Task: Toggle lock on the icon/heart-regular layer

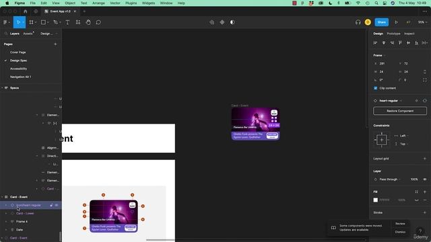Action: pyautogui.click(x=51, y=205)
